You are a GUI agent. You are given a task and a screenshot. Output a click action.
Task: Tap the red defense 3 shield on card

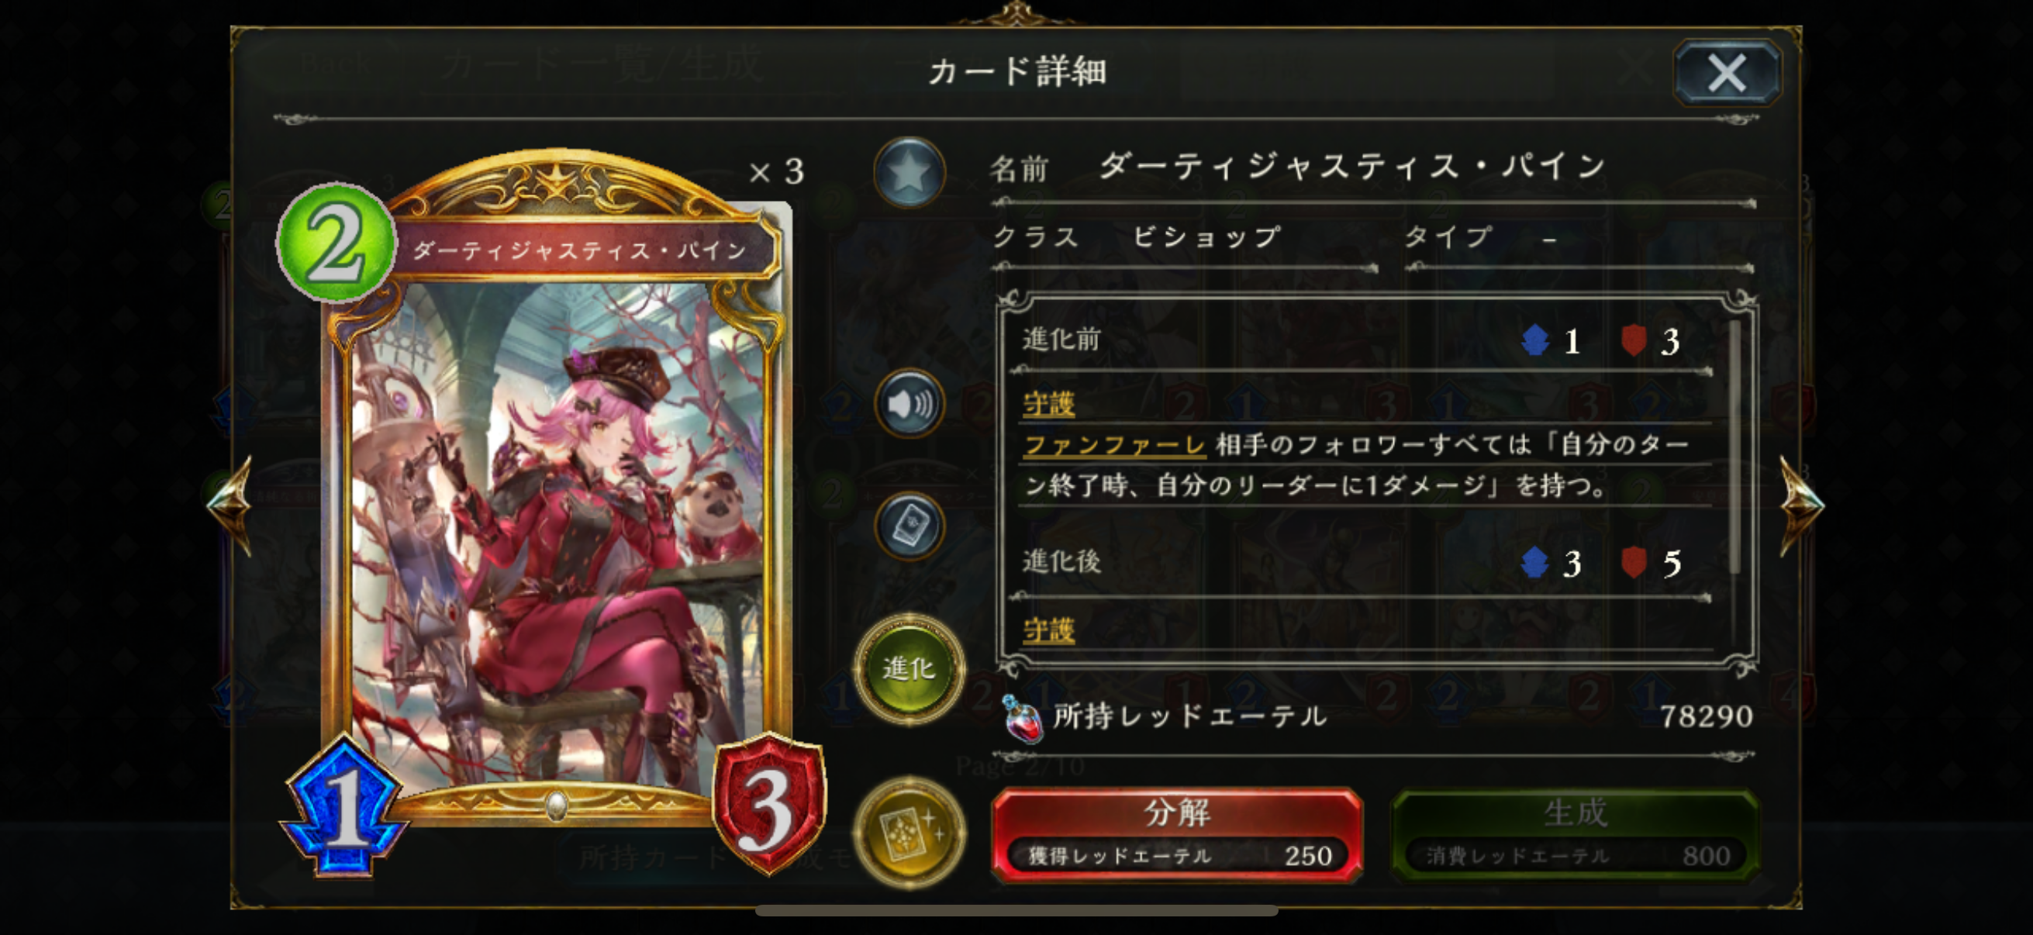click(x=768, y=804)
